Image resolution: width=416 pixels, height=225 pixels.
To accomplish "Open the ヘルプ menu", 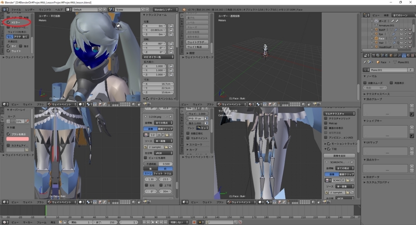I will [58, 10].
